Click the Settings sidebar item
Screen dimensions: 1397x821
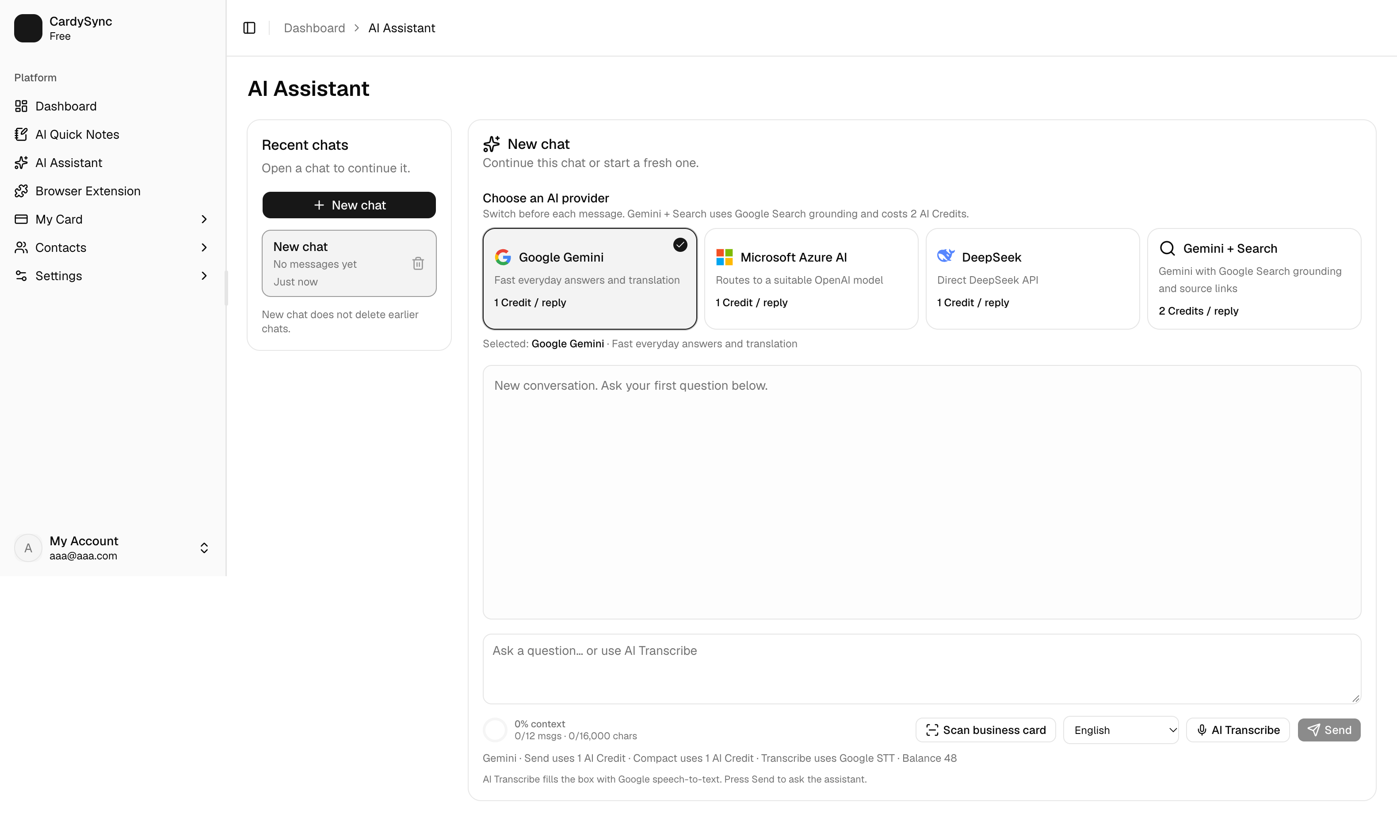[113, 275]
